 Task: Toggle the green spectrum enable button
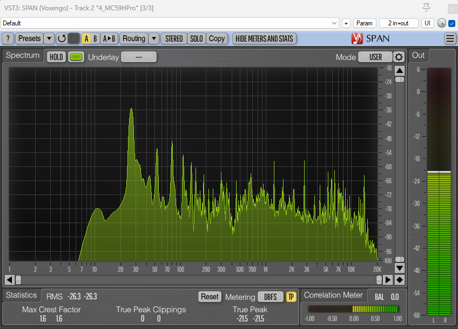tap(76, 57)
